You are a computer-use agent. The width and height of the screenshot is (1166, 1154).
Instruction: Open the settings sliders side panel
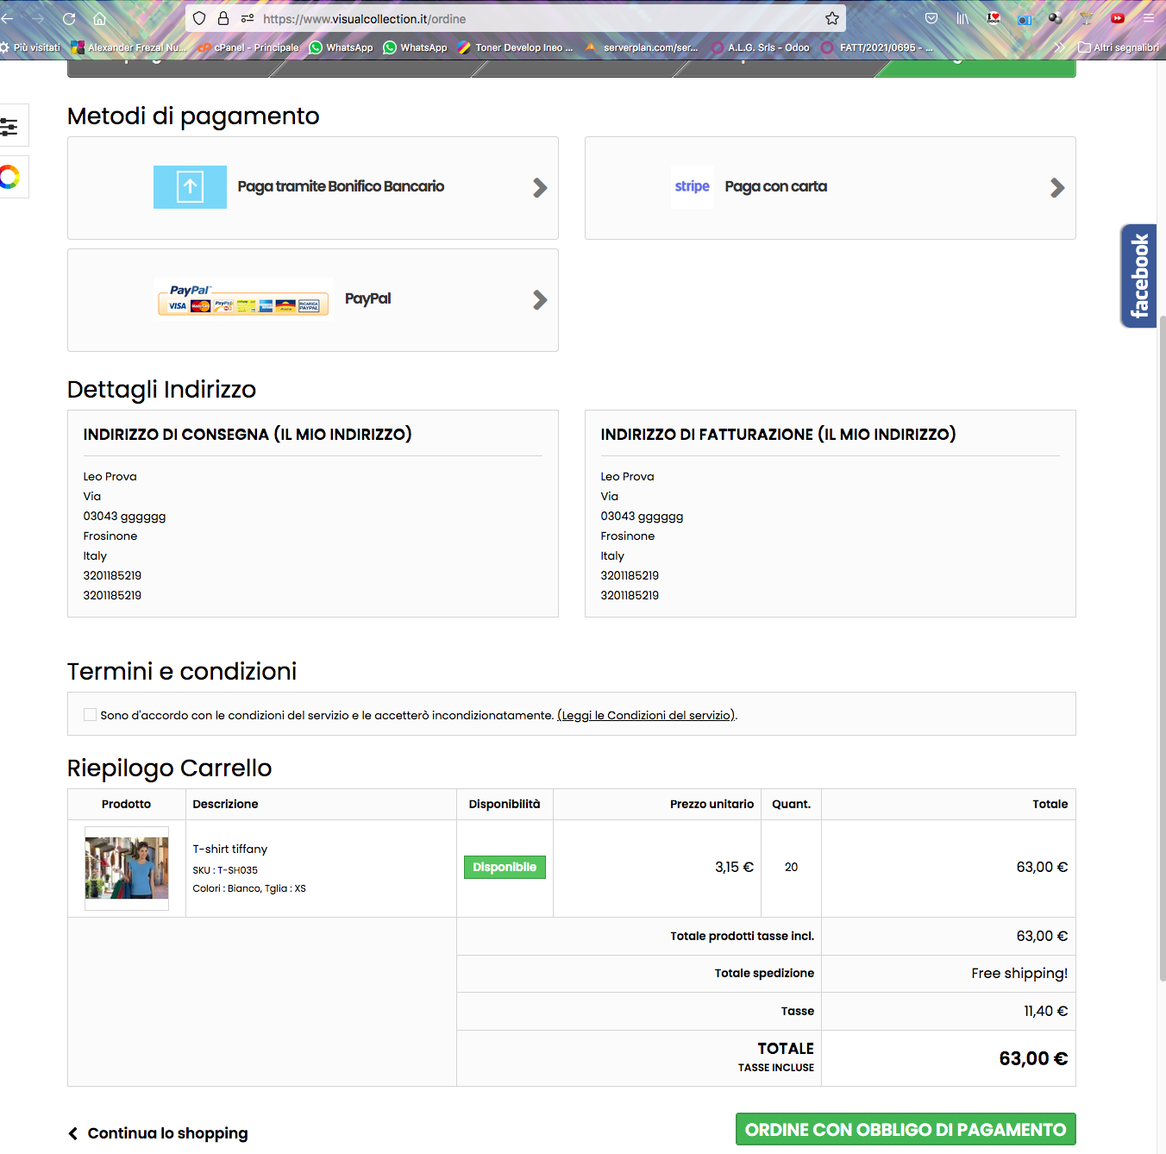pos(9,126)
